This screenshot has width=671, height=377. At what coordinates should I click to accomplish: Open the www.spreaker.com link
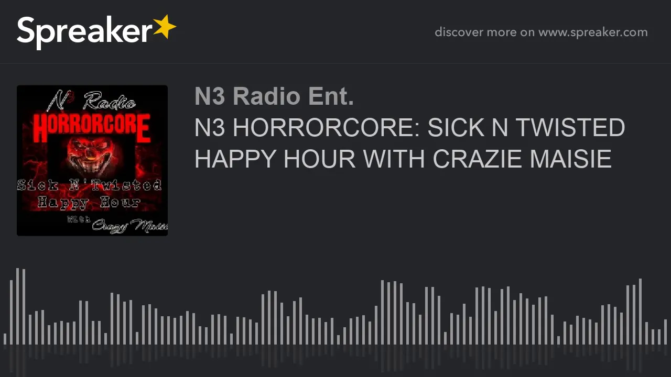click(593, 32)
